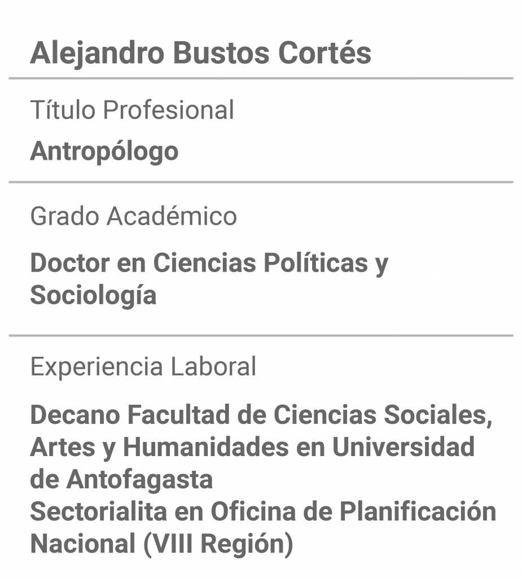The height and width of the screenshot is (578, 522).
Task: Click the divider line below Sociología
Action: [261, 335]
